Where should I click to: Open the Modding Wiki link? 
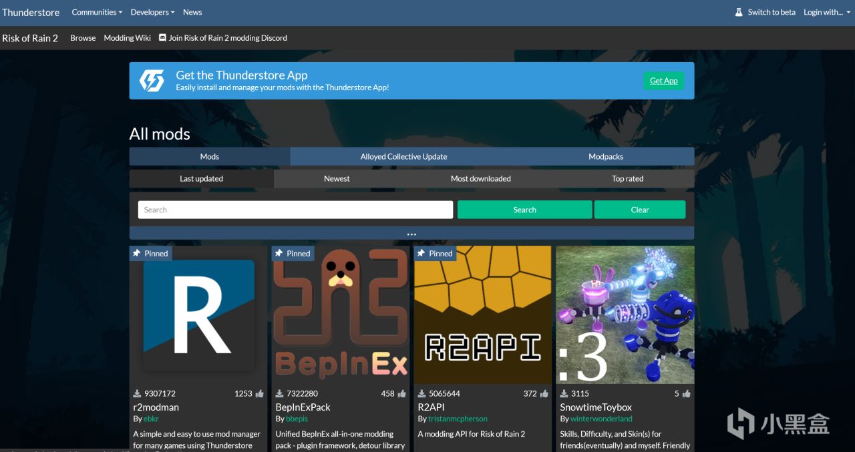pos(128,38)
